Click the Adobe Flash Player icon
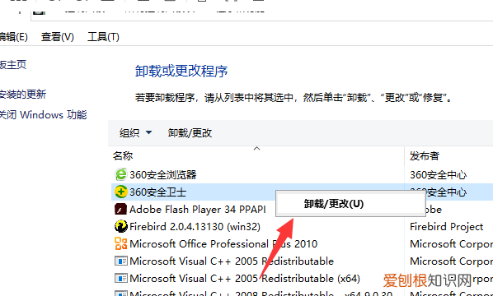Screen dimensions: 493x296 [x=120, y=209]
